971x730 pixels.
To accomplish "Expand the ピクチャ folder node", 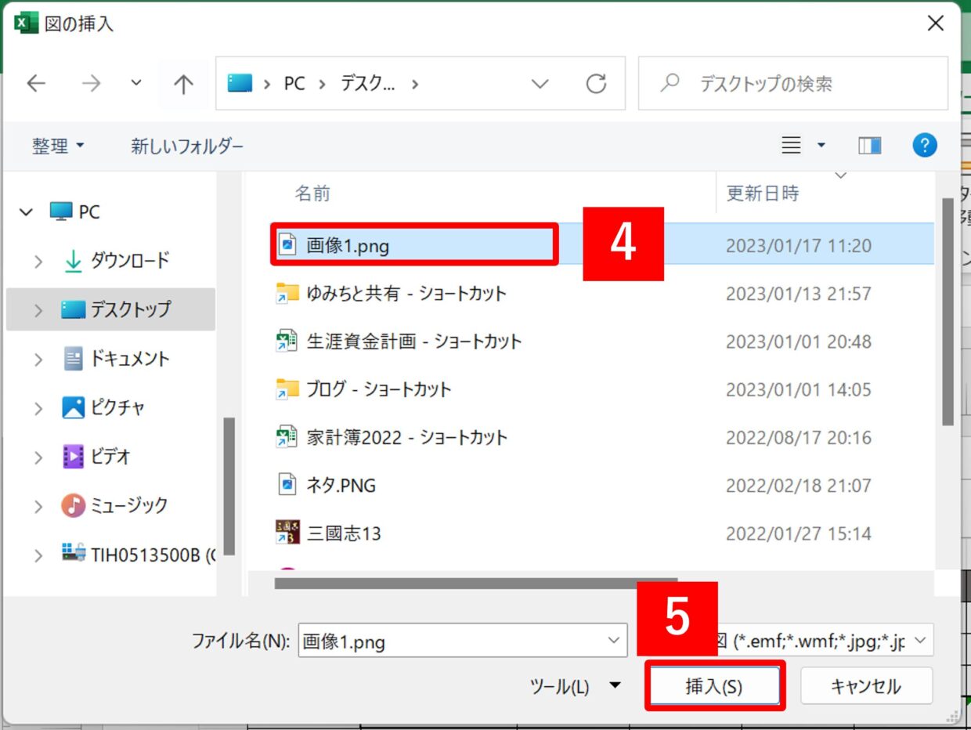I will (38, 408).
